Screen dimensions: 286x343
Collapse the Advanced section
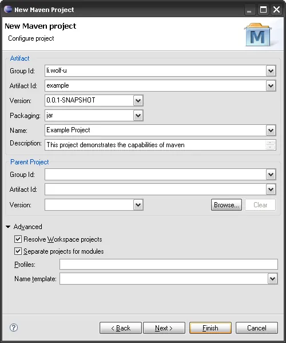tap(8, 227)
